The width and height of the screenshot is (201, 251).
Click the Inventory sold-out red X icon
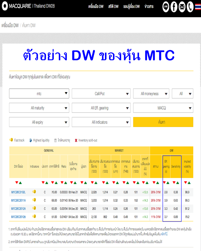pos(76,140)
